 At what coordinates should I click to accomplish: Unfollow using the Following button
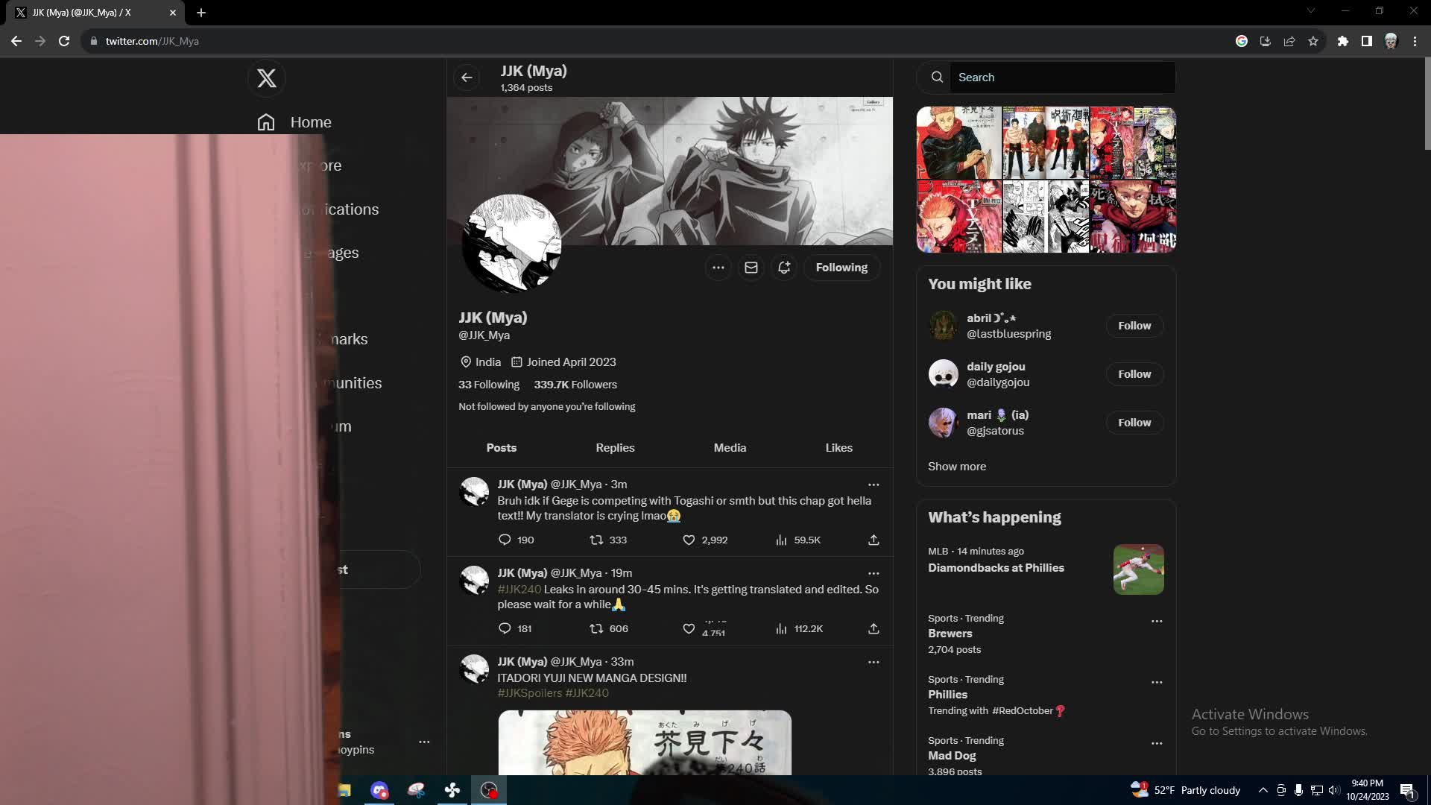pos(841,268)
